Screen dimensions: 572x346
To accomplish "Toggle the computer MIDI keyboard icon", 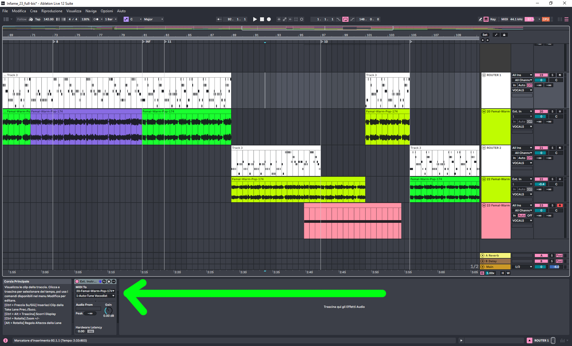I will coord(486,19).
